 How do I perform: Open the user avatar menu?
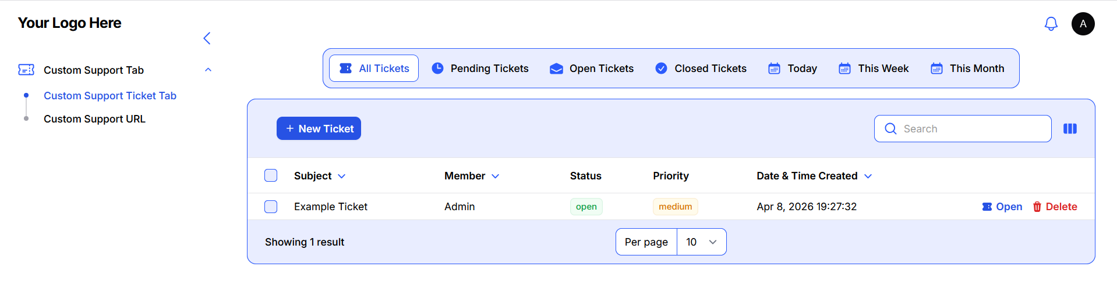[1083, 24]
